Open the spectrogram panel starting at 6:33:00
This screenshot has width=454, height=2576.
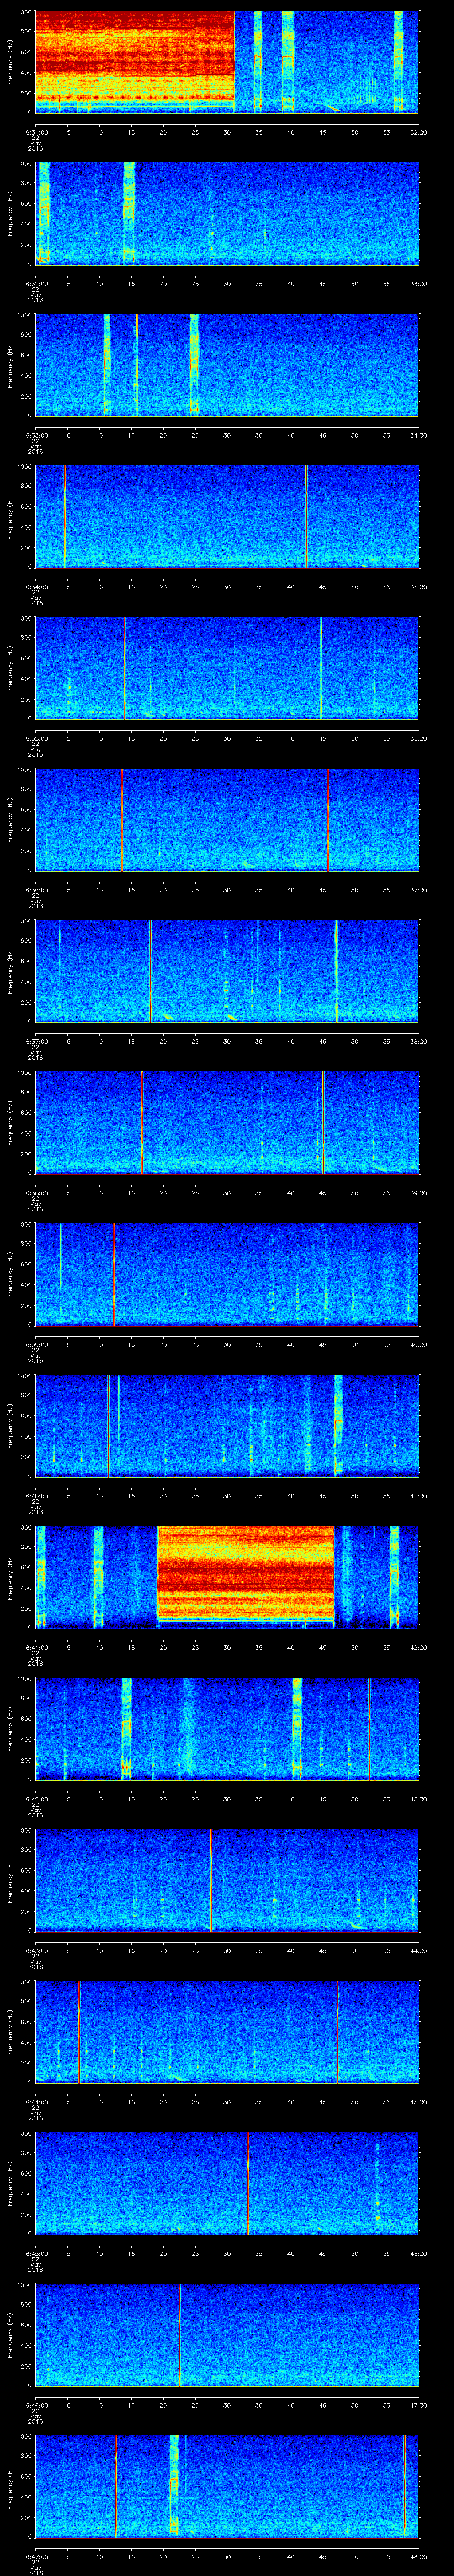click(x=227, y=365)
